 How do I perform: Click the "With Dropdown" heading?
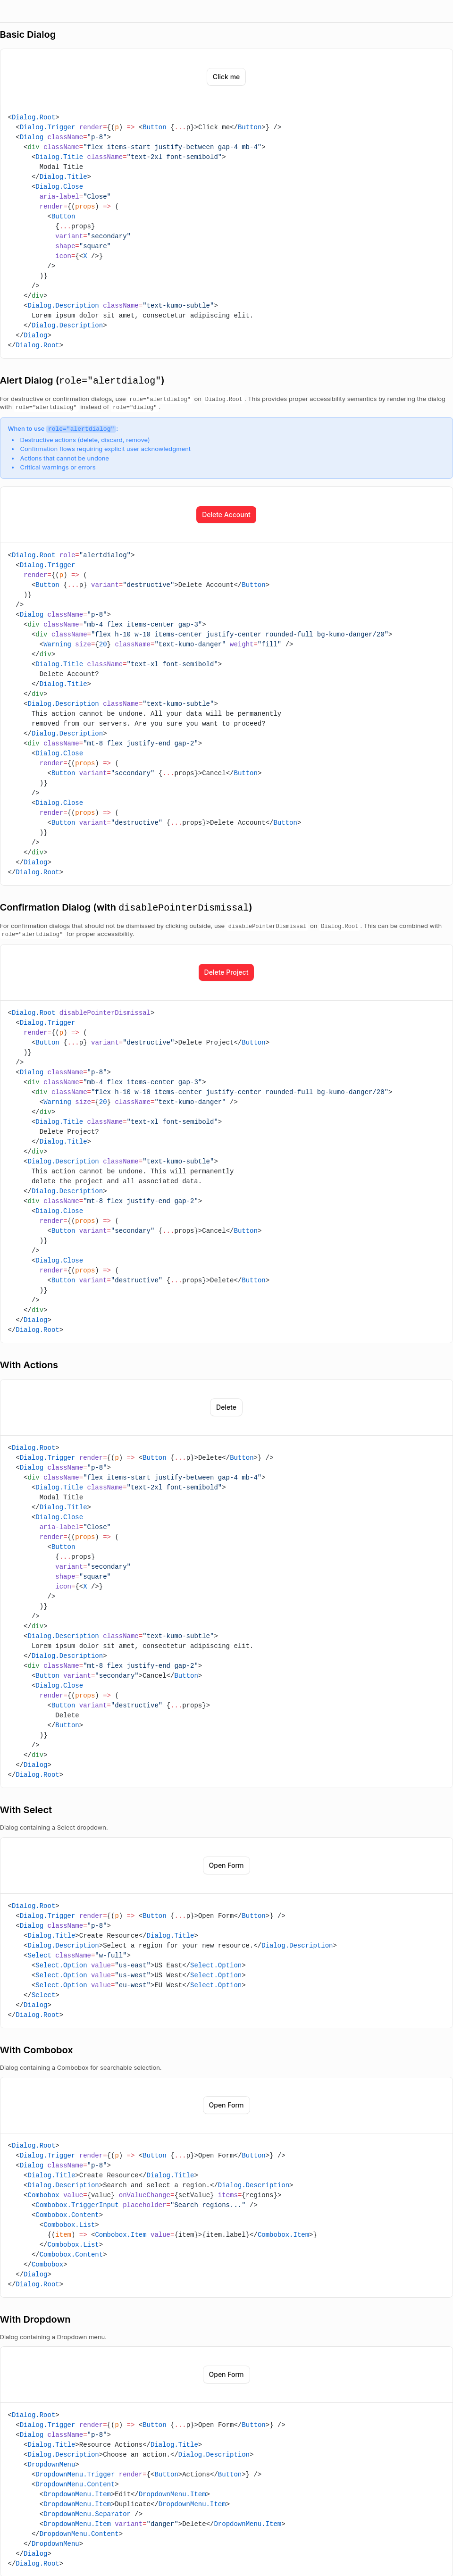tap(35, 2319)
